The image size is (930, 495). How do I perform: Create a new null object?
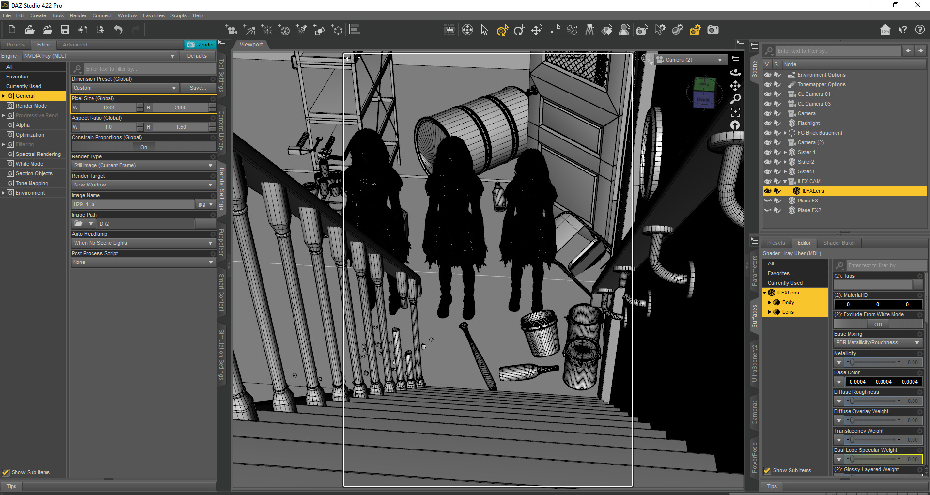pyautogui.click(x=337, y=30)
